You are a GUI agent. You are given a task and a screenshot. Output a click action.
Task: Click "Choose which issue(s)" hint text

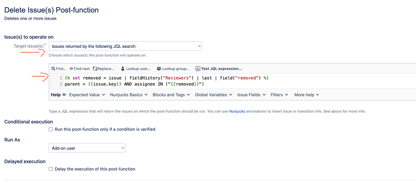(x=97, y=56)
